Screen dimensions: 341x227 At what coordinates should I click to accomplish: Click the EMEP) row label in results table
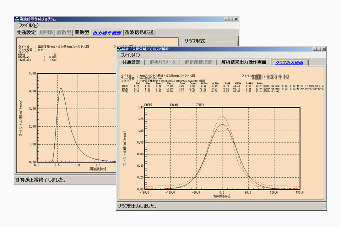pos(125,86)
